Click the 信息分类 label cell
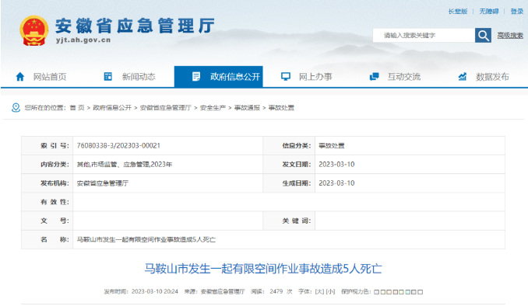Viewport: 528px width, 306px height. point(289,145)
